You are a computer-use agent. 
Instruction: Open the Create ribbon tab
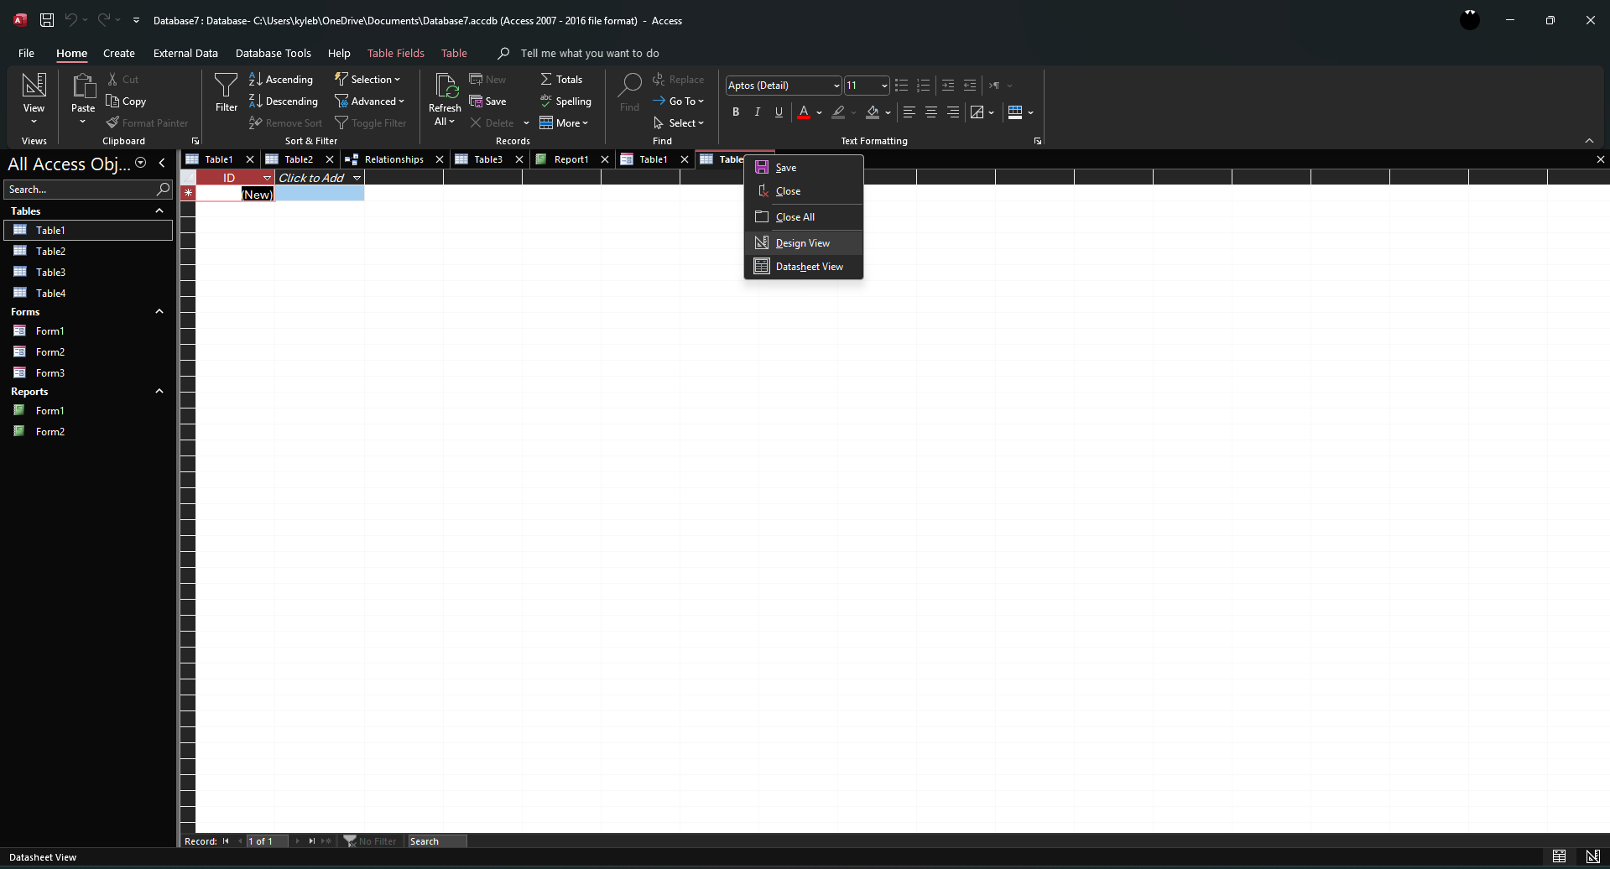tap(119, 53)
